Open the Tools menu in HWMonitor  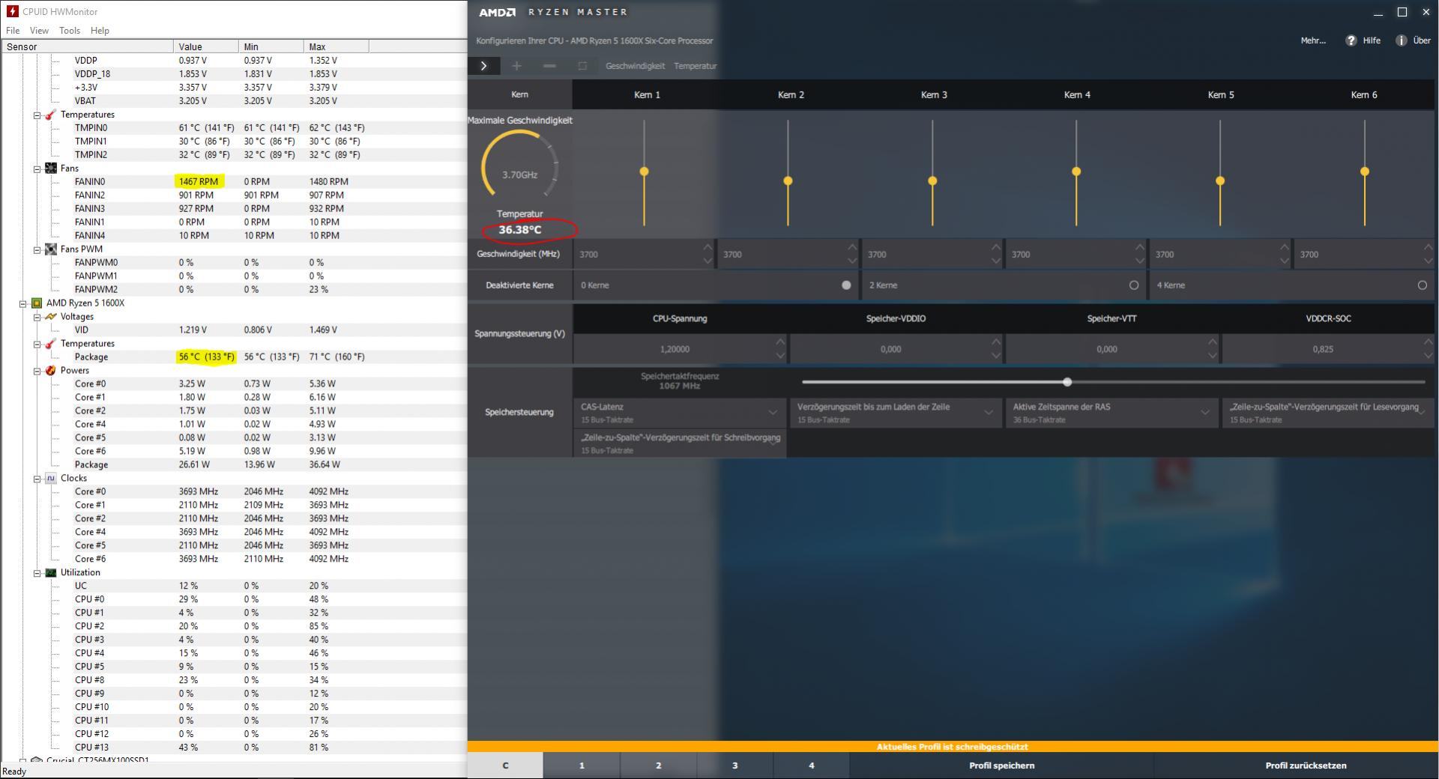(70, 31)
